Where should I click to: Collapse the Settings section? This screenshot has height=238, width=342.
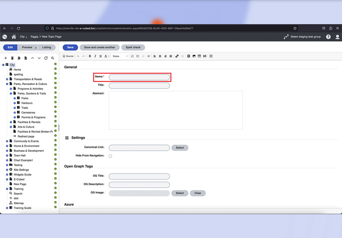click(x=67, y=138)
